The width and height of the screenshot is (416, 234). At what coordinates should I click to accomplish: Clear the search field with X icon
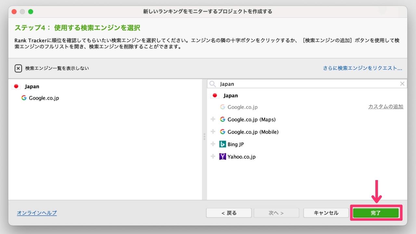[402, 84]
